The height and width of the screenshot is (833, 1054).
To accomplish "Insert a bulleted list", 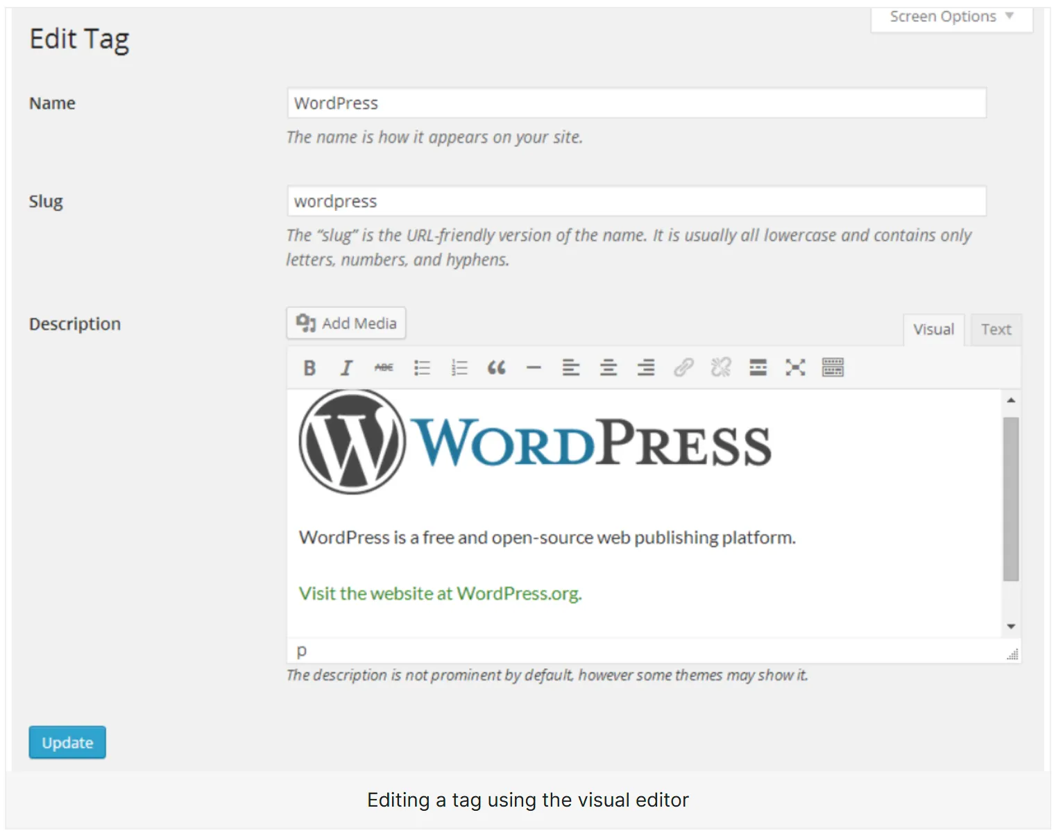I will pyautogui.click(x=422, y=368).
